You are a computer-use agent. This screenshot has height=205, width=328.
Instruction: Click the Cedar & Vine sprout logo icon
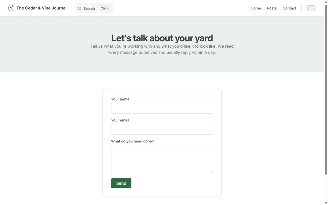(11, 8)
